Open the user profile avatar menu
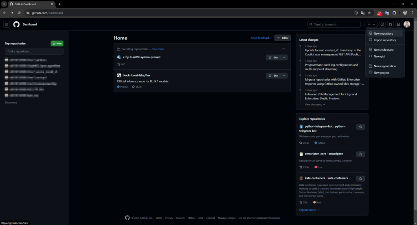Viewport: 417px width, 225px height. (x=407, y=24)
